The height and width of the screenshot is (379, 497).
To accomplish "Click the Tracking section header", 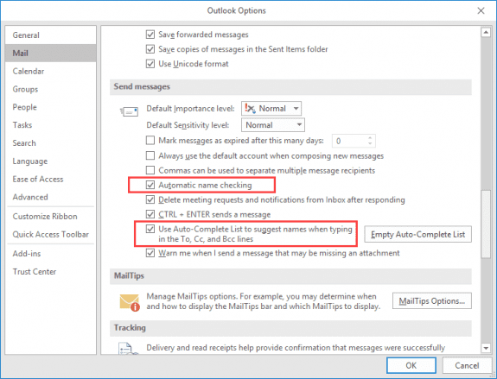I will pos(290,328).
